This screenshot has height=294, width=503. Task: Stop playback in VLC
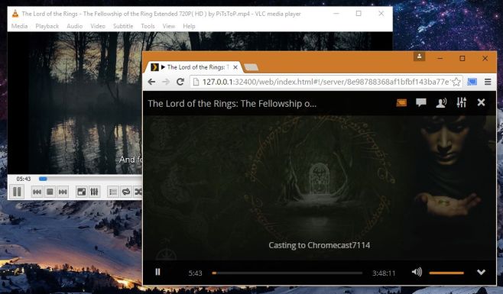(x=50, y=192)
